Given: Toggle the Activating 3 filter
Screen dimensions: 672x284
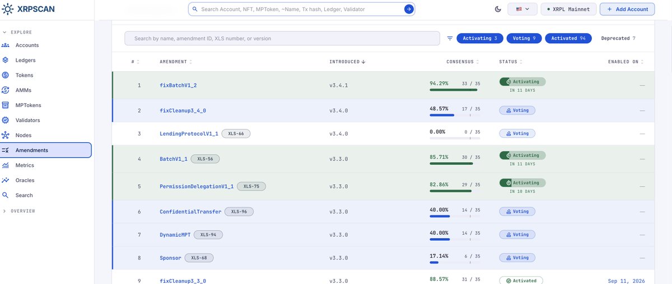Looking at the screenshot, I should click(480, 38).
